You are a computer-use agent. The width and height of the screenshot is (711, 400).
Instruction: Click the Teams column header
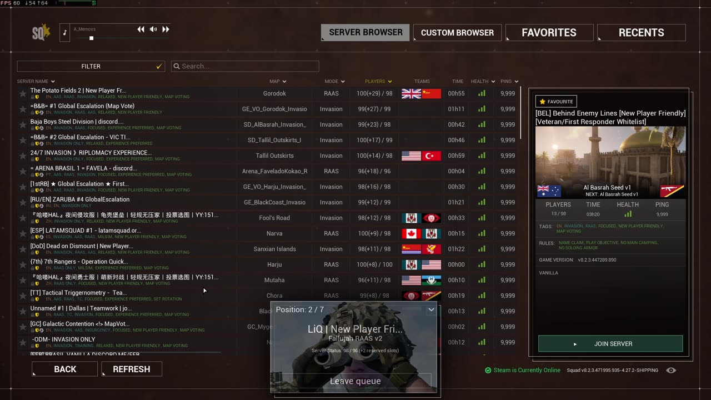422,81
